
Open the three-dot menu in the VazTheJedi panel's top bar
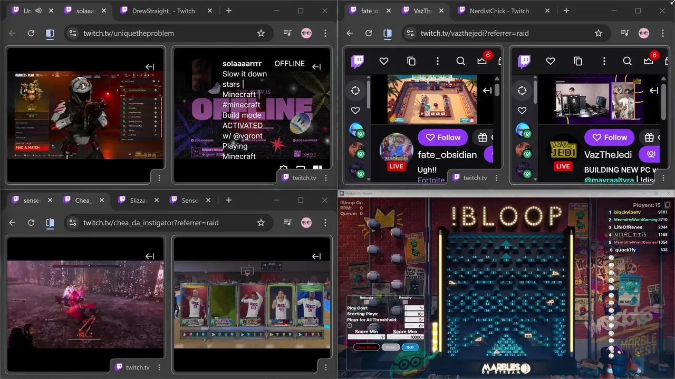pyautogui.click(x=604, y=61)
